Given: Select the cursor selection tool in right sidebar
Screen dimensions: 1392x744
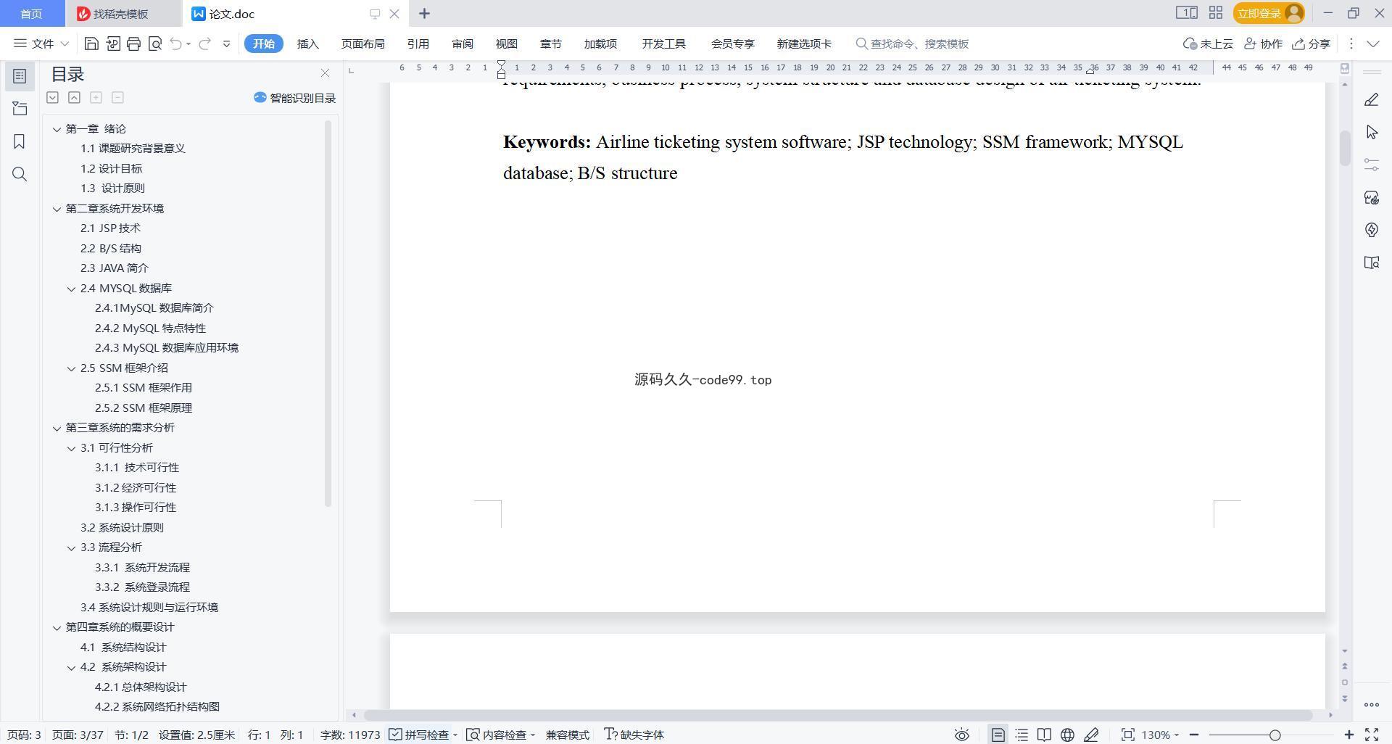Looking at the screenshot, I should pyautogui.click(x=1372, y=132).
